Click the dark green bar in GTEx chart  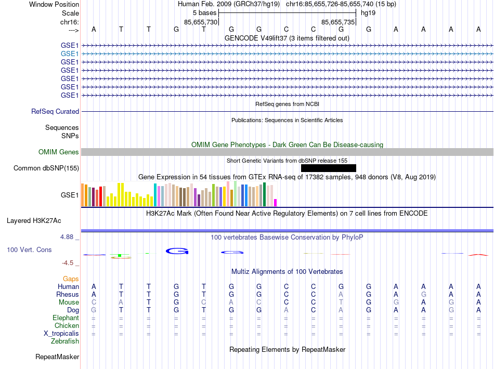point(264,194)
